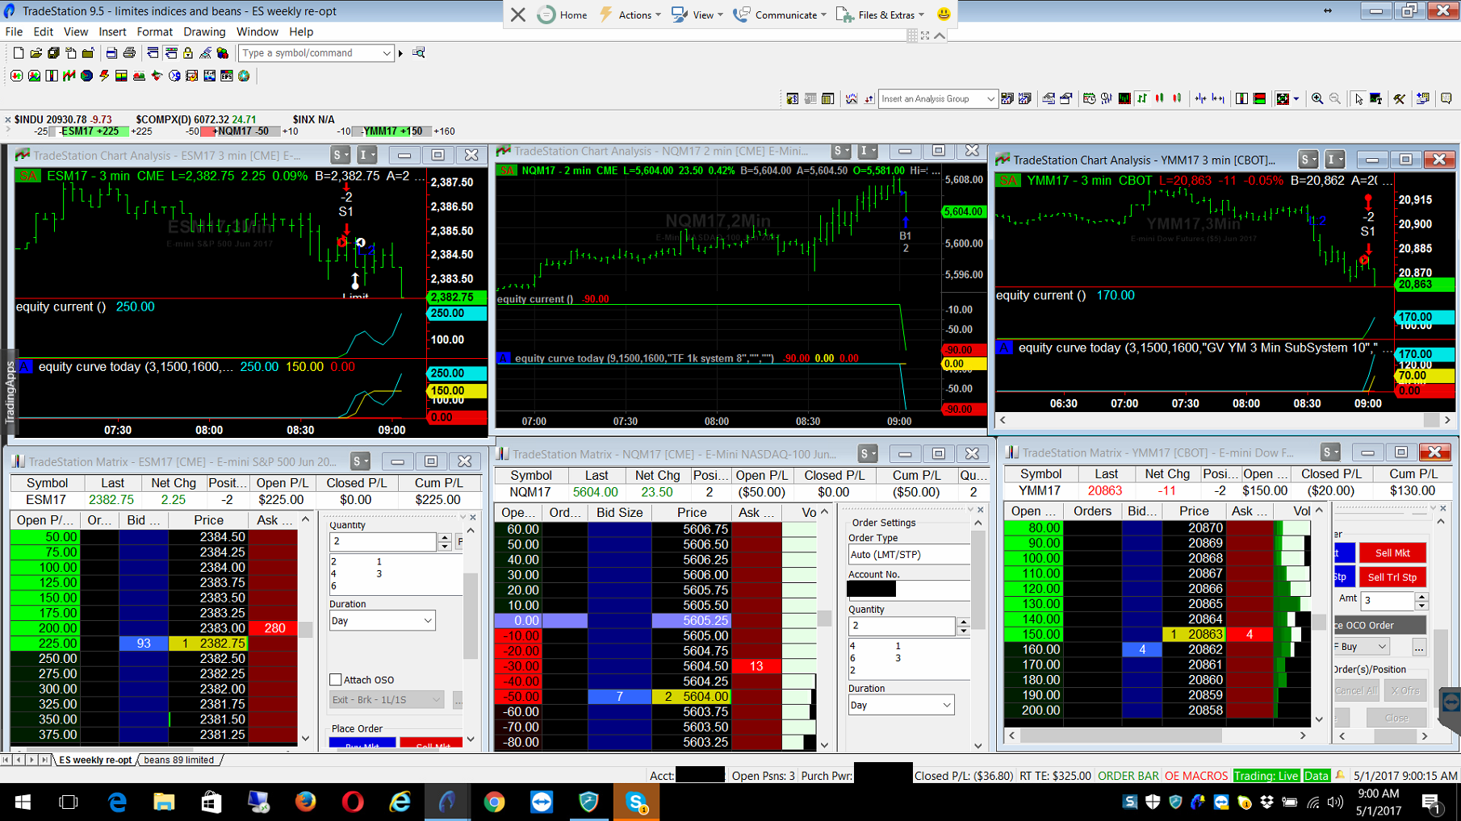Switch to the beans 89 limited tab
Image resolution: width=1461 pixels, height=821 pixels.
pos(179,760)
